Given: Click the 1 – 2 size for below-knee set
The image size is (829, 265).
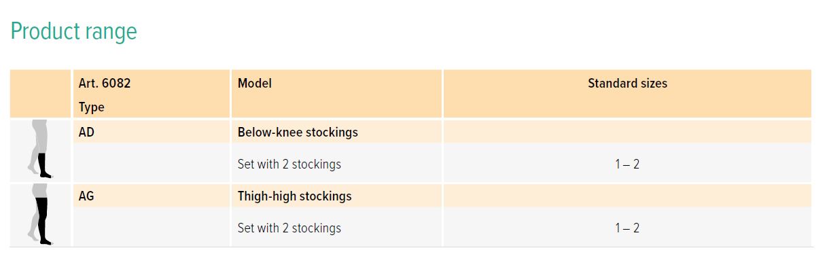Looking at the screenshot, I should pyautogui.click(x=627, y=164).
